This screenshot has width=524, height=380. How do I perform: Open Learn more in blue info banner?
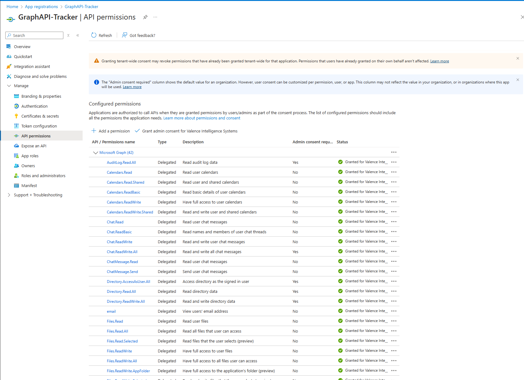point(132,87)
